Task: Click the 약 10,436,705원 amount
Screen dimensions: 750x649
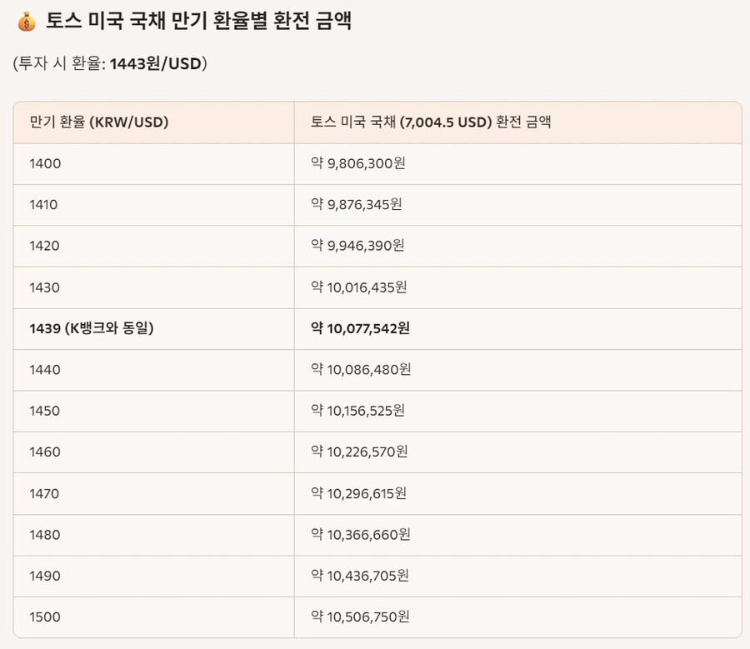Action: pos(361,577)
